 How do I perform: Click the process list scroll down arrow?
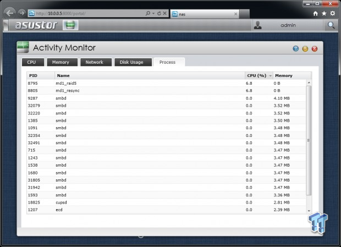(309, 211)
